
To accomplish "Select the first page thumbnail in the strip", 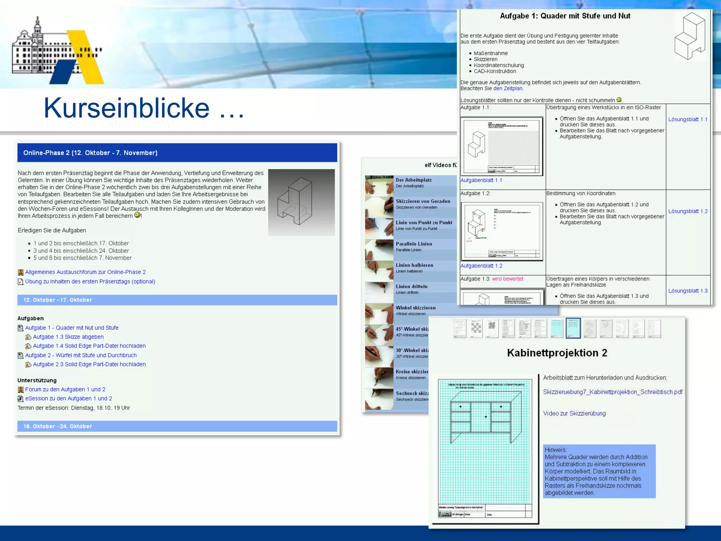I will [460, 329].
